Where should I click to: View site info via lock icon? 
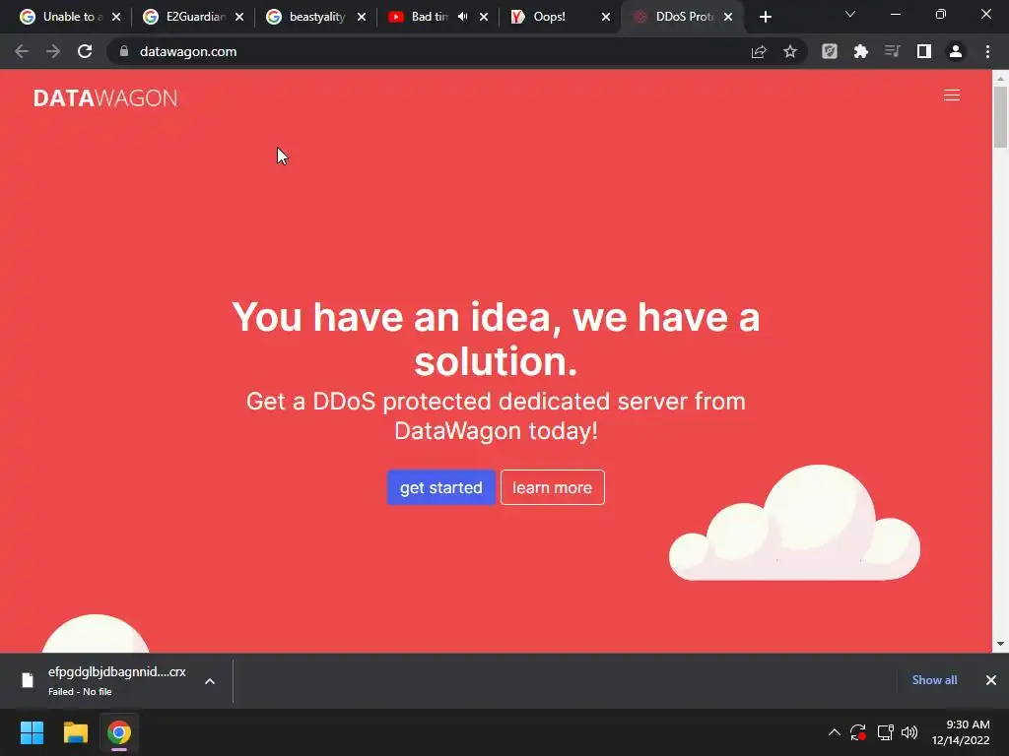click(124, 51)
